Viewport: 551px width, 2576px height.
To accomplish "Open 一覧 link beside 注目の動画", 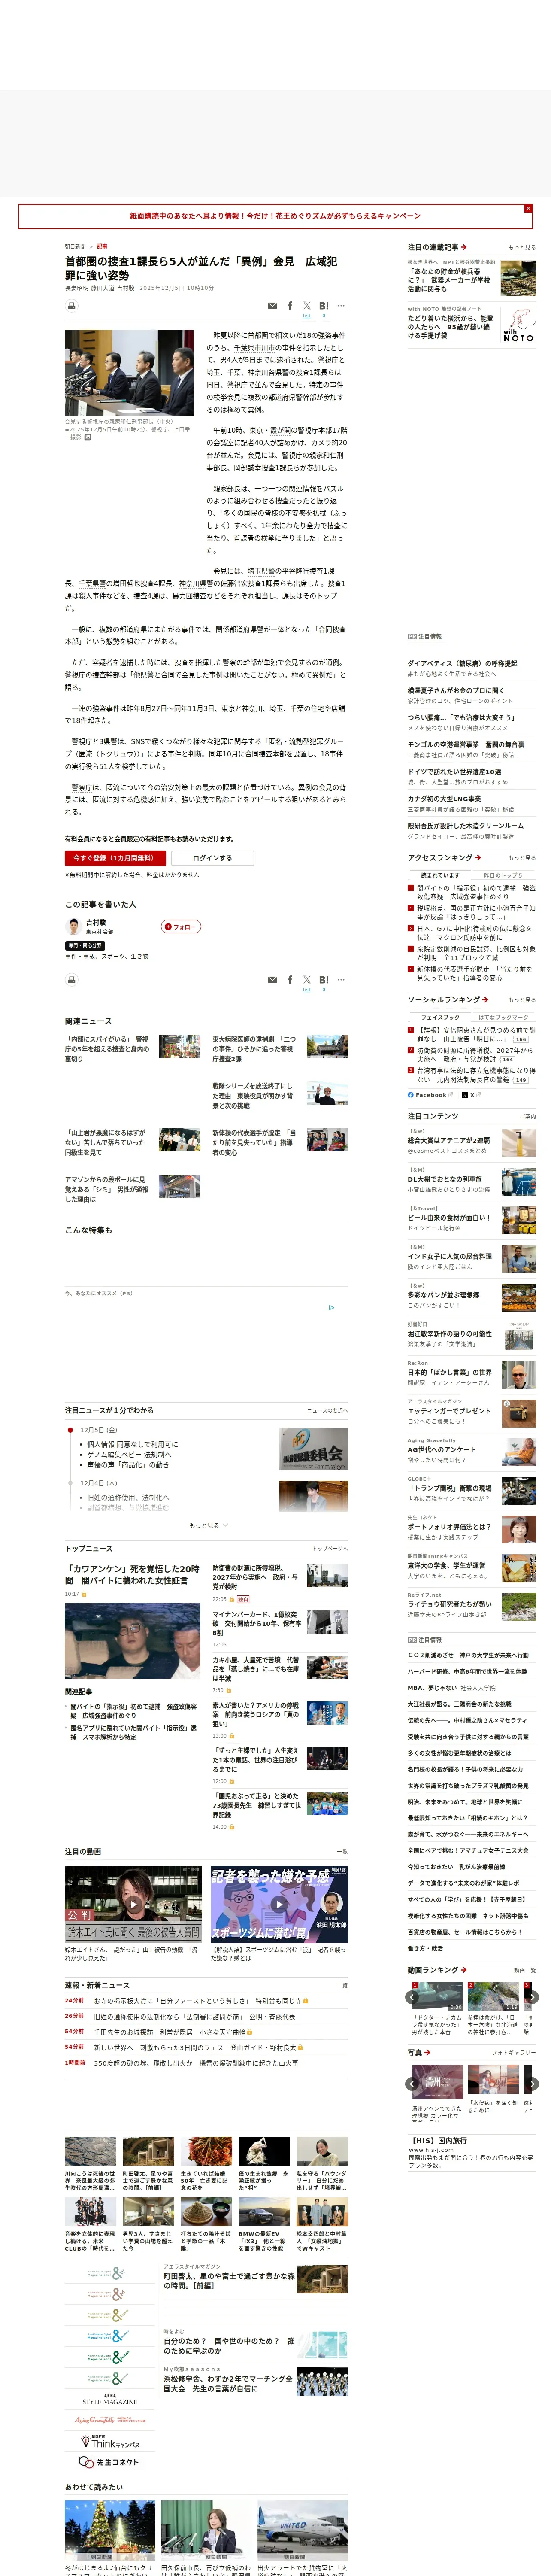I will [343, 1852].
